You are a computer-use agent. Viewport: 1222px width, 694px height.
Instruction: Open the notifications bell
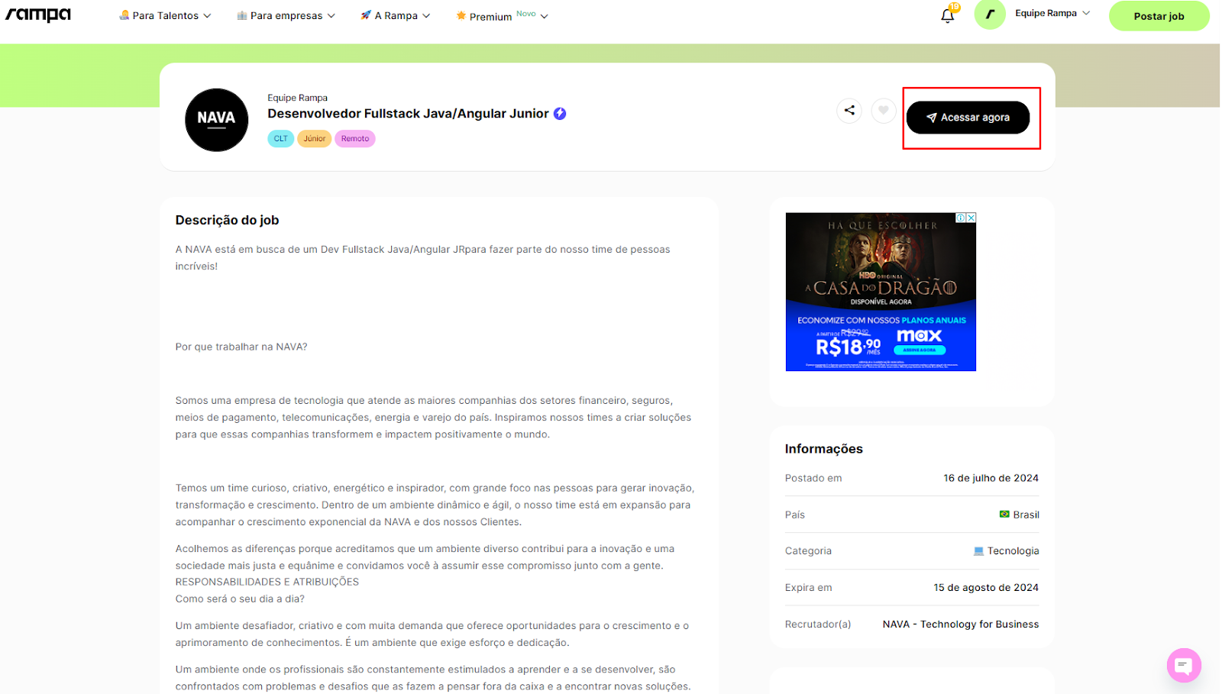[x=947, y=15]
